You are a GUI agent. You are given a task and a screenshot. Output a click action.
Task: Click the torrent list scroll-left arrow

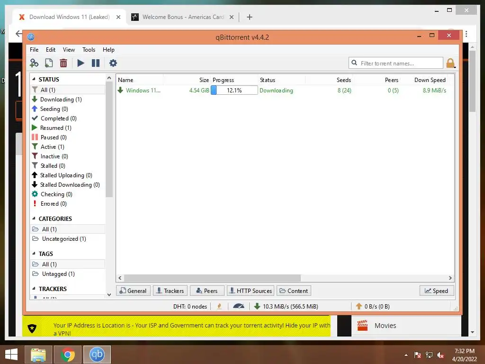coord(120,278)
